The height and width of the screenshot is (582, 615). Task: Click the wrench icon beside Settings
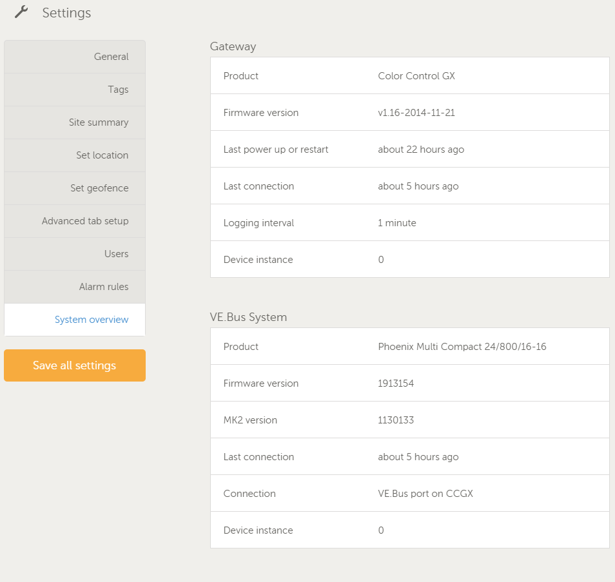tap(21, 12)
